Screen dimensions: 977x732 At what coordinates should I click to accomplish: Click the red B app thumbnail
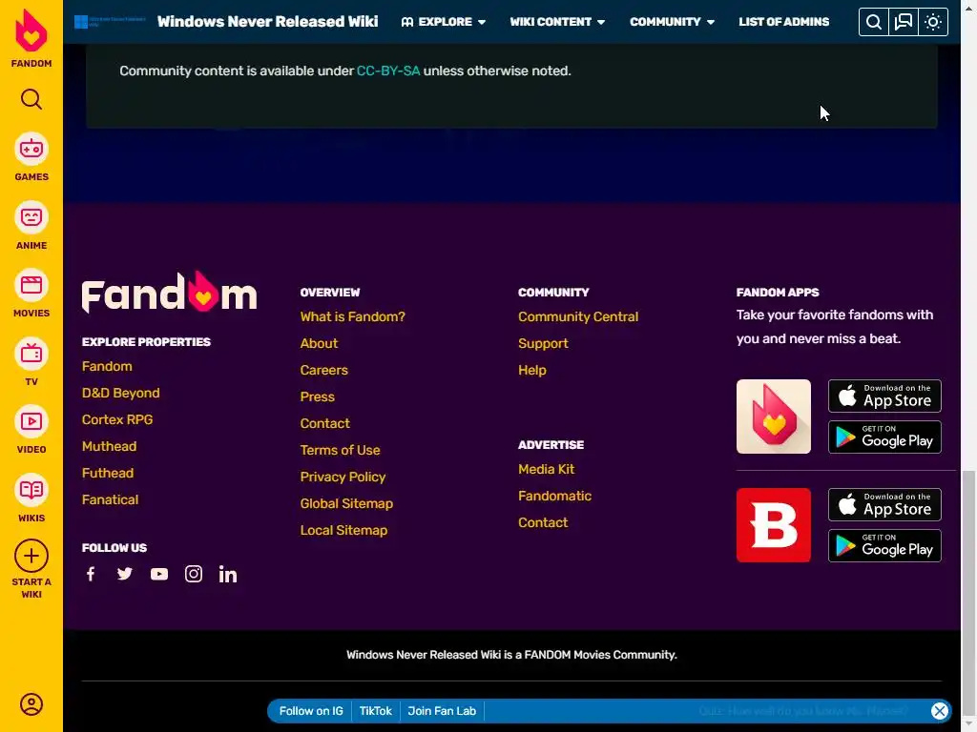click(773, 525)
